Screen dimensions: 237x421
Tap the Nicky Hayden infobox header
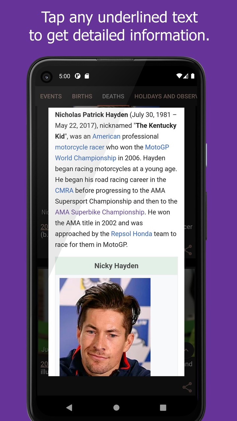(116, 266)
